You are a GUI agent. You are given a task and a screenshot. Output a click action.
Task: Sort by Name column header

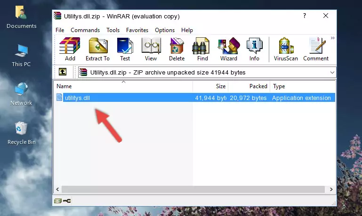pyautogui.click(x=123, y=86)
